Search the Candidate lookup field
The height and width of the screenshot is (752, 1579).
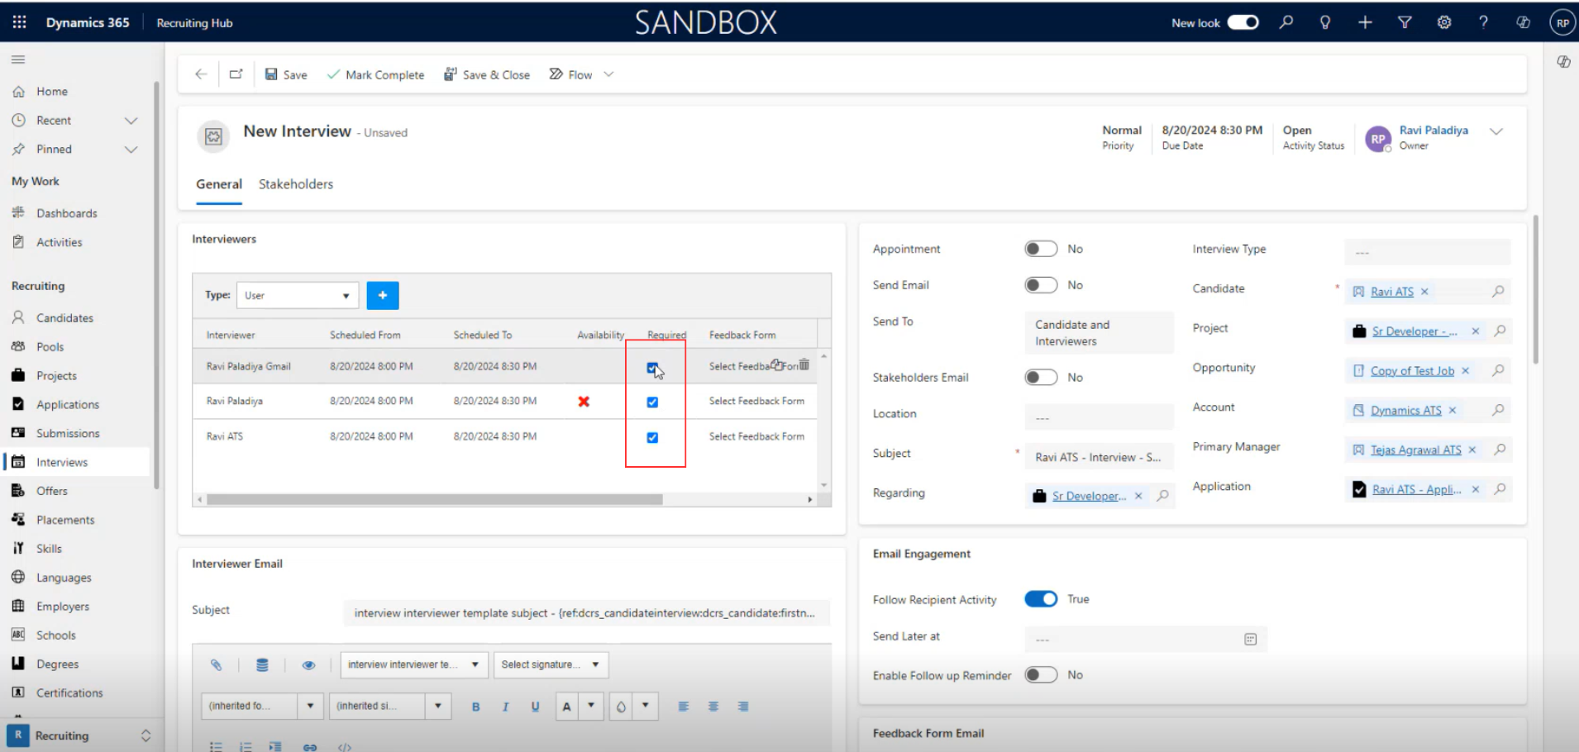coord(1498,291)
